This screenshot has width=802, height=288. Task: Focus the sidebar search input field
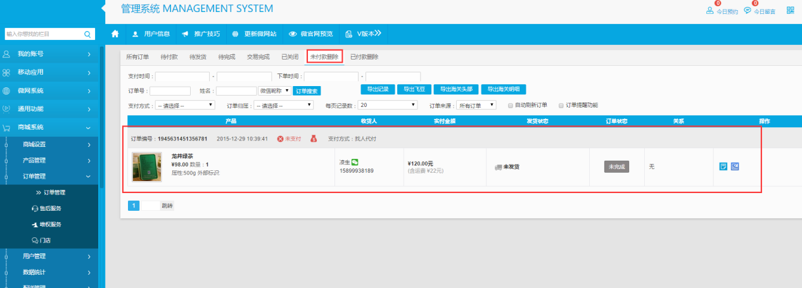click(x=43, y=34)
